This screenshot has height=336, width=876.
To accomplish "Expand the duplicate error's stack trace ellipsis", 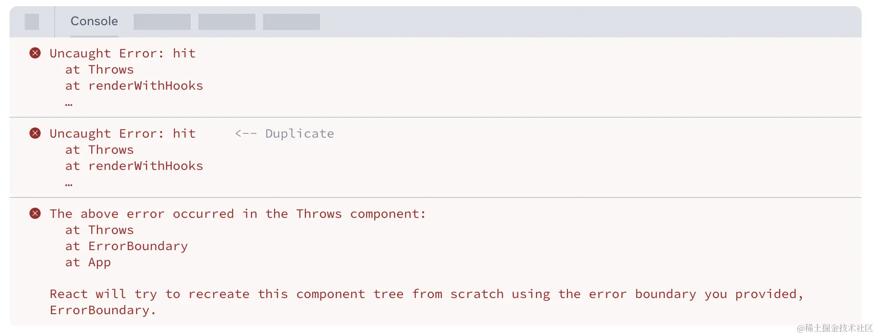I will click(69, 184).
